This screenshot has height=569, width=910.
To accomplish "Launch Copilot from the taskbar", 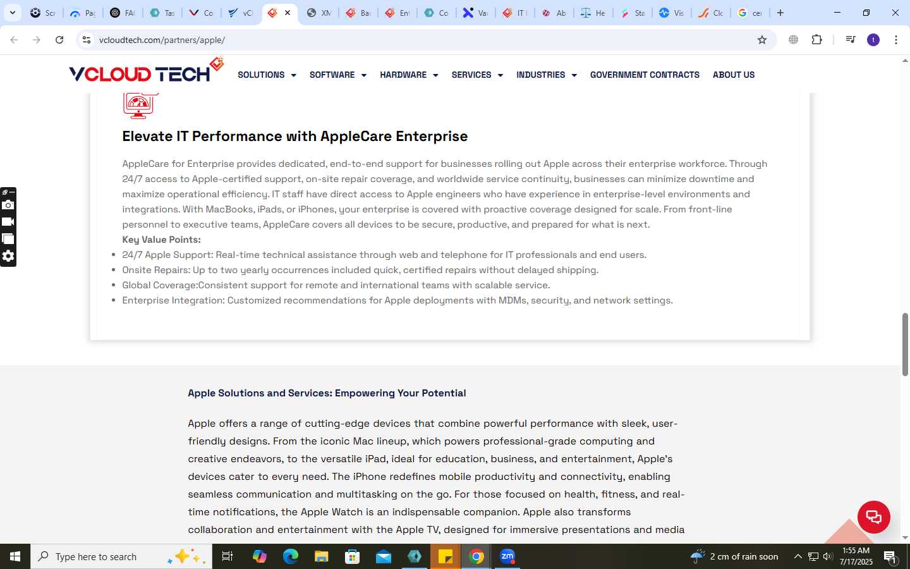I will (x=259, y=556).
